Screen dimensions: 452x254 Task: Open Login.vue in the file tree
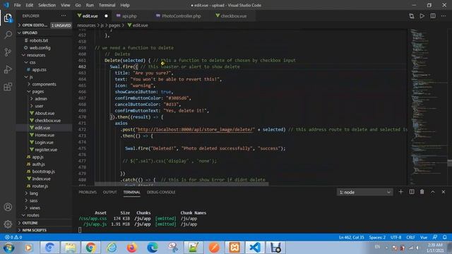44,143
